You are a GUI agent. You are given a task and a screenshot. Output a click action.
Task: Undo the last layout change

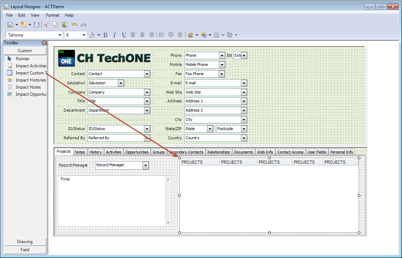pos(74,24)
